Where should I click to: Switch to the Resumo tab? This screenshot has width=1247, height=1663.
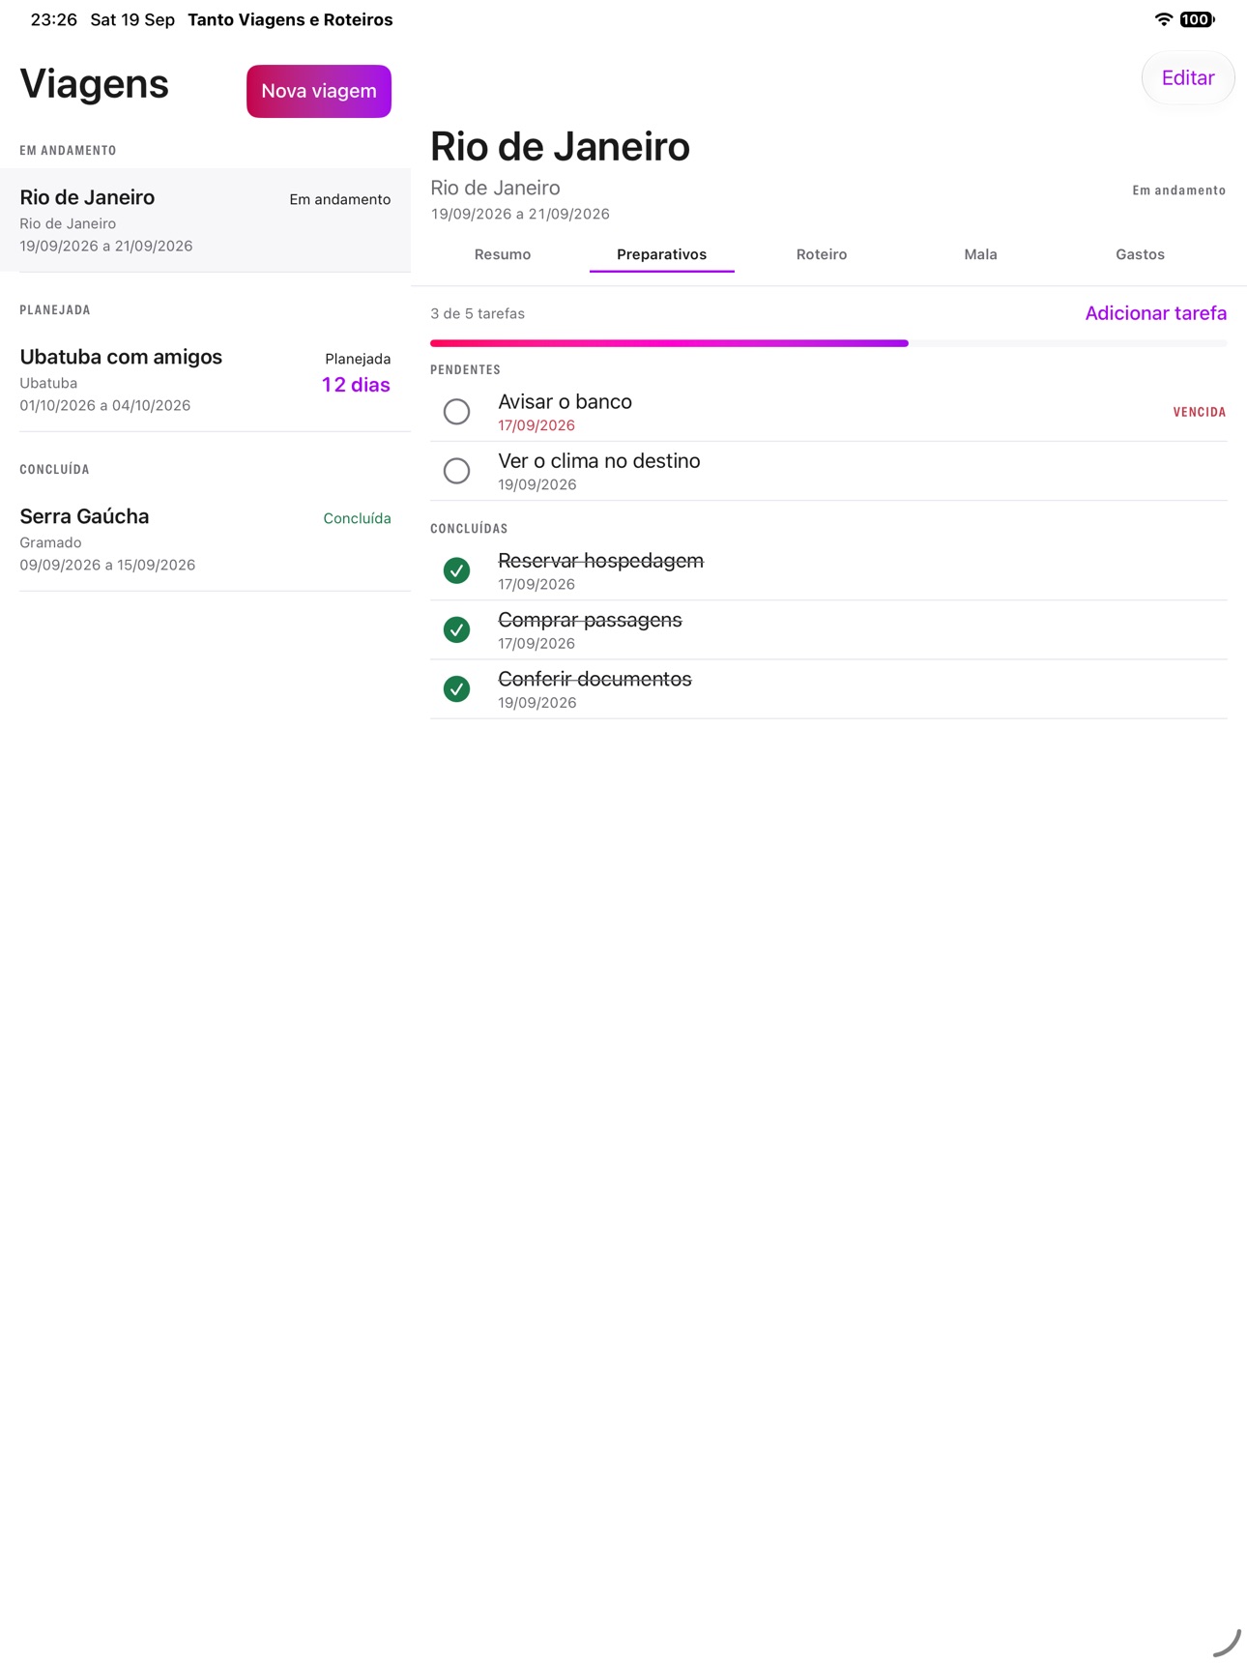click(x=503, y=254)
